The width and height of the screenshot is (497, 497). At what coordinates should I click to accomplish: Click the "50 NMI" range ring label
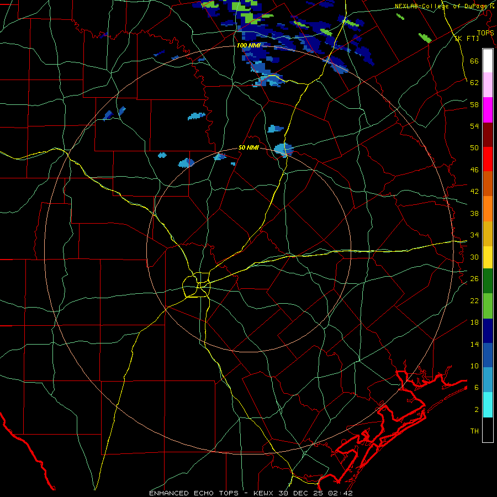pyautogui.click(x=249, y=147)
